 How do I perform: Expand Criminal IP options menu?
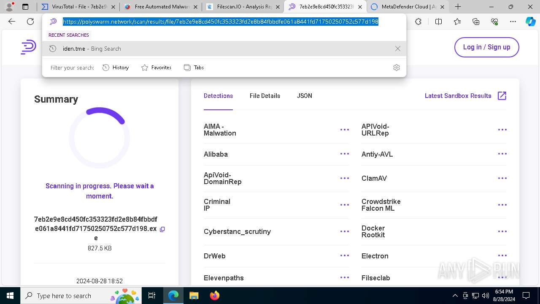click(345, 205)
